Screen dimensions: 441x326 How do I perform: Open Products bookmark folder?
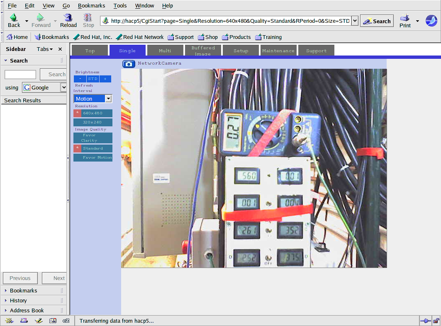pyautogui.click(x=236, y=37)
